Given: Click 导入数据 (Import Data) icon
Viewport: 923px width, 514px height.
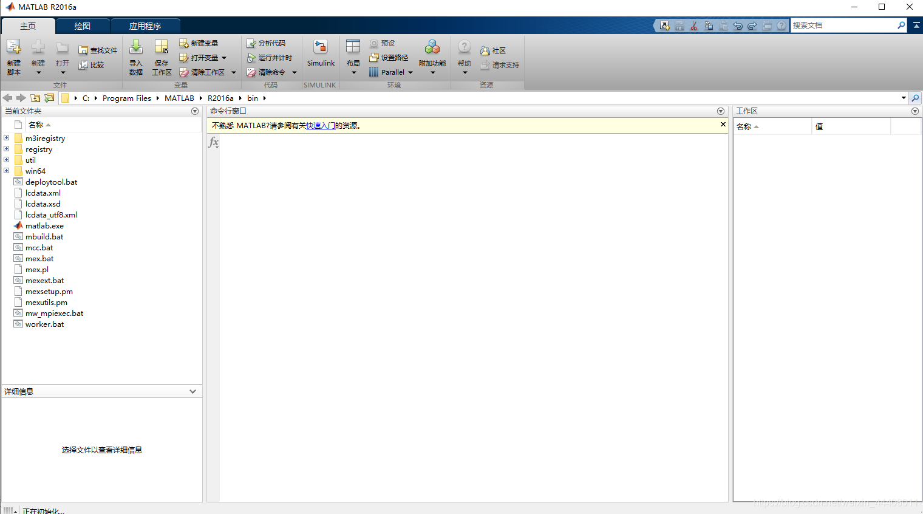Looking at the screenshot, I should (x=136, y=47).
